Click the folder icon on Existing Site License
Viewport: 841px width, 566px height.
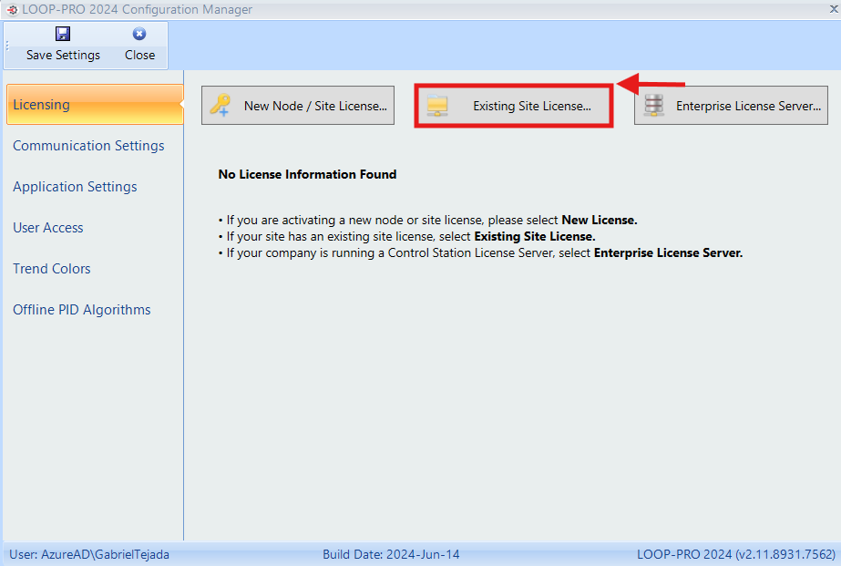437,106
